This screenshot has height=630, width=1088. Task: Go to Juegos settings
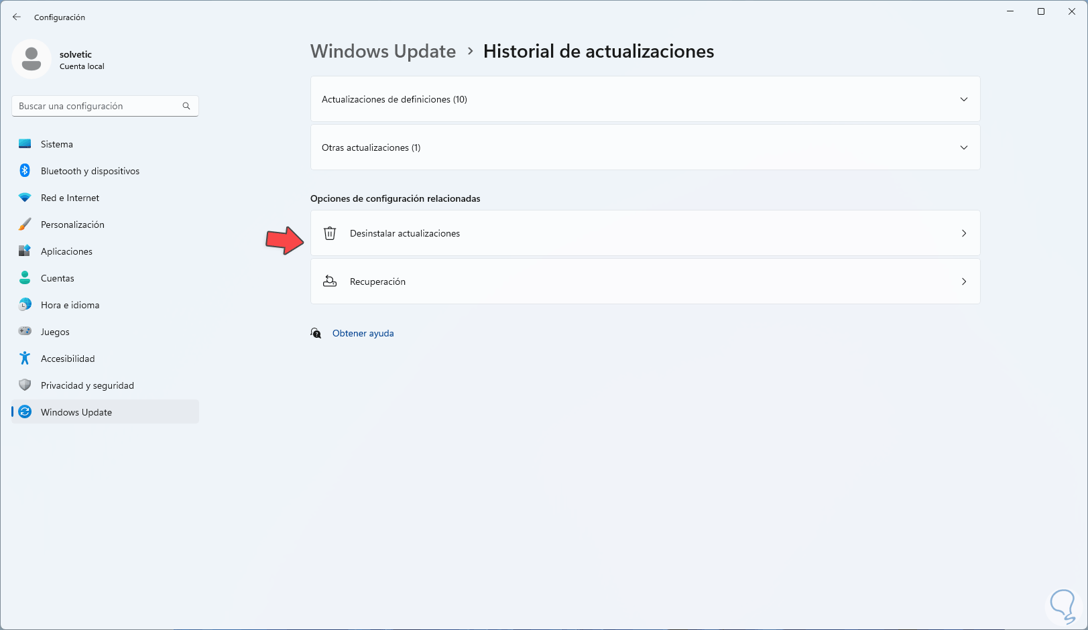point(105,332)
